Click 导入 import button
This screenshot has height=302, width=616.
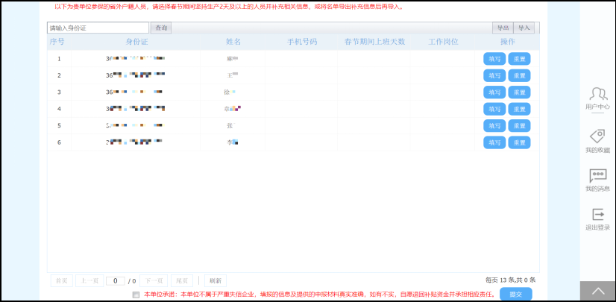click(x=524, y=28)
